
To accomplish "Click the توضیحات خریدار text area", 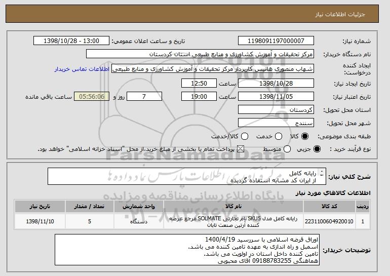I will (x=187, y=250).
